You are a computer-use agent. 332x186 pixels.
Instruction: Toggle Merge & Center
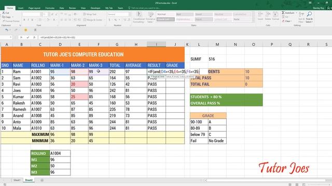[x=93, y=20]
